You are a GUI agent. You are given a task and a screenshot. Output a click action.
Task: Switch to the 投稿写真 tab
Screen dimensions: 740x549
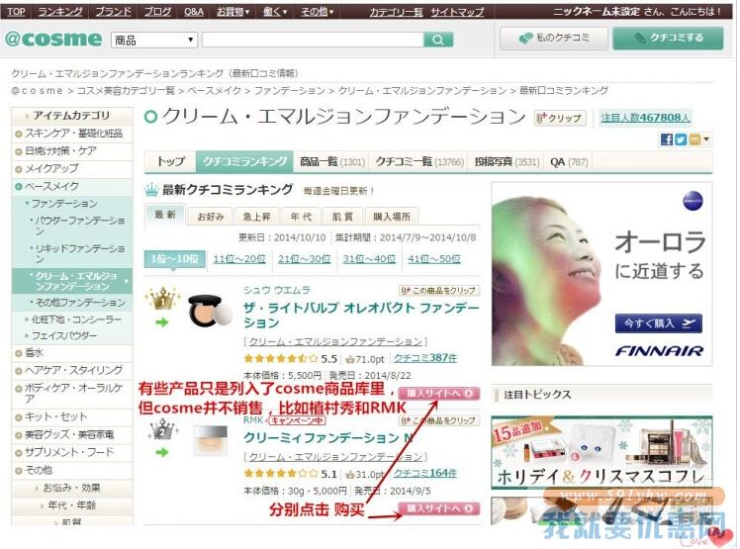[x=507, y=162]
